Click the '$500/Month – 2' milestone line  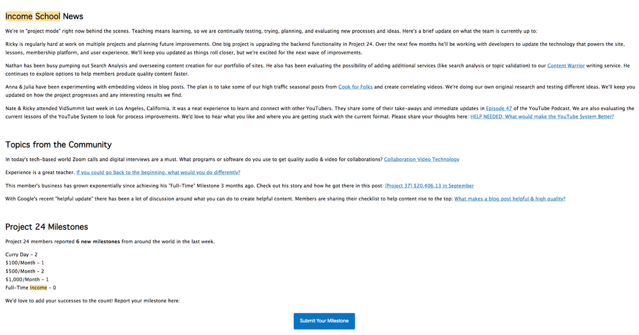pos(24,271)
